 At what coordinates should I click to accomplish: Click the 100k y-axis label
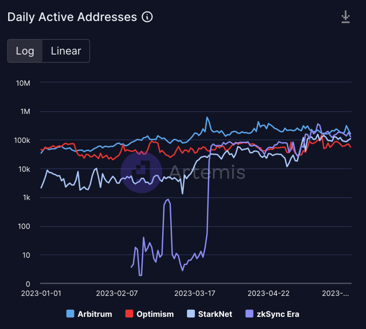coord(22,140)
